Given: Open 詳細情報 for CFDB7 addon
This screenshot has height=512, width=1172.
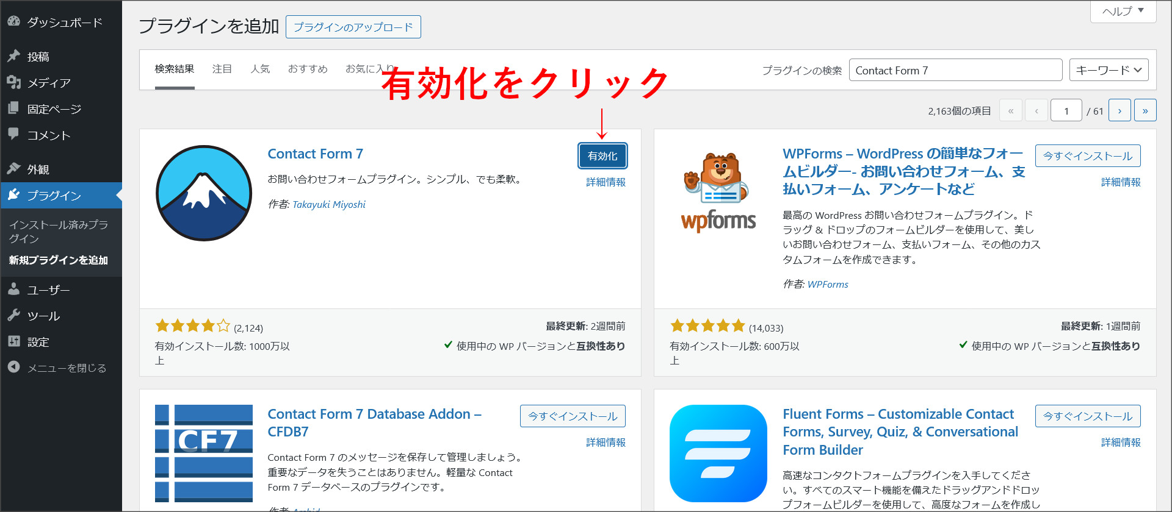Looking at the screenshot, I should click(606, 442).
